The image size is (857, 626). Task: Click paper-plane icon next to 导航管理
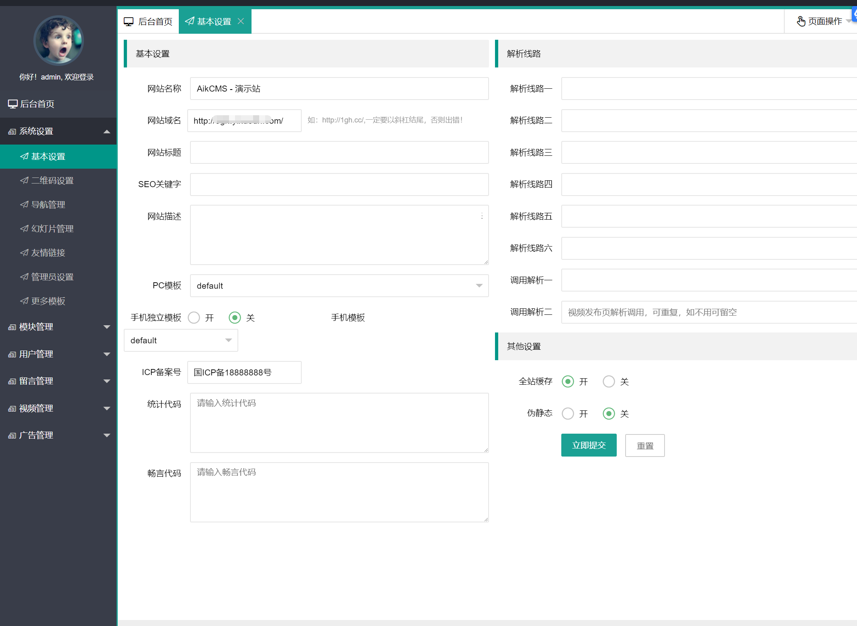(x=25, y=204)
